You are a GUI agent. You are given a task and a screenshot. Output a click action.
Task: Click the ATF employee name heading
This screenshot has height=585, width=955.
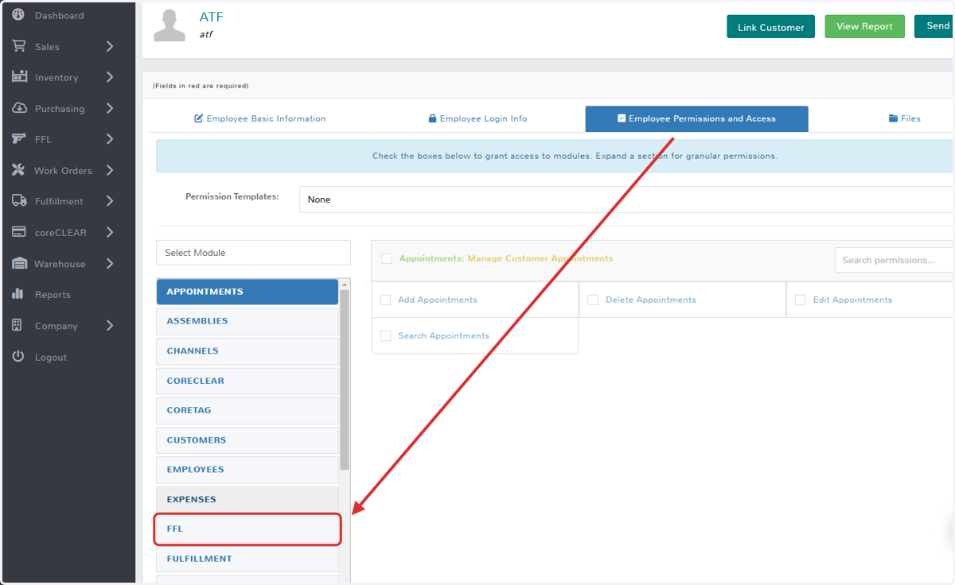tap(211, 17)
